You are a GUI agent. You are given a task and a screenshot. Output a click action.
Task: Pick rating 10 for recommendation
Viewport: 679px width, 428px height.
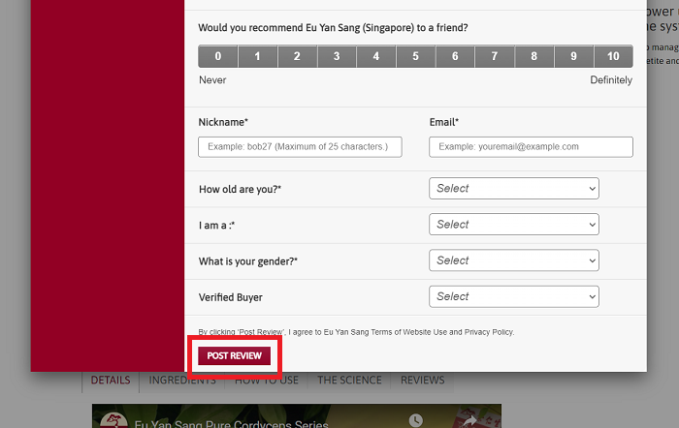tap(613, 56)
